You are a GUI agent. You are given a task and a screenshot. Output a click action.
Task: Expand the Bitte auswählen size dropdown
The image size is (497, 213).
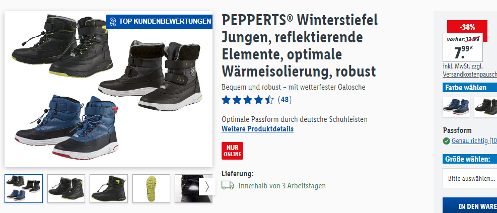470,178
